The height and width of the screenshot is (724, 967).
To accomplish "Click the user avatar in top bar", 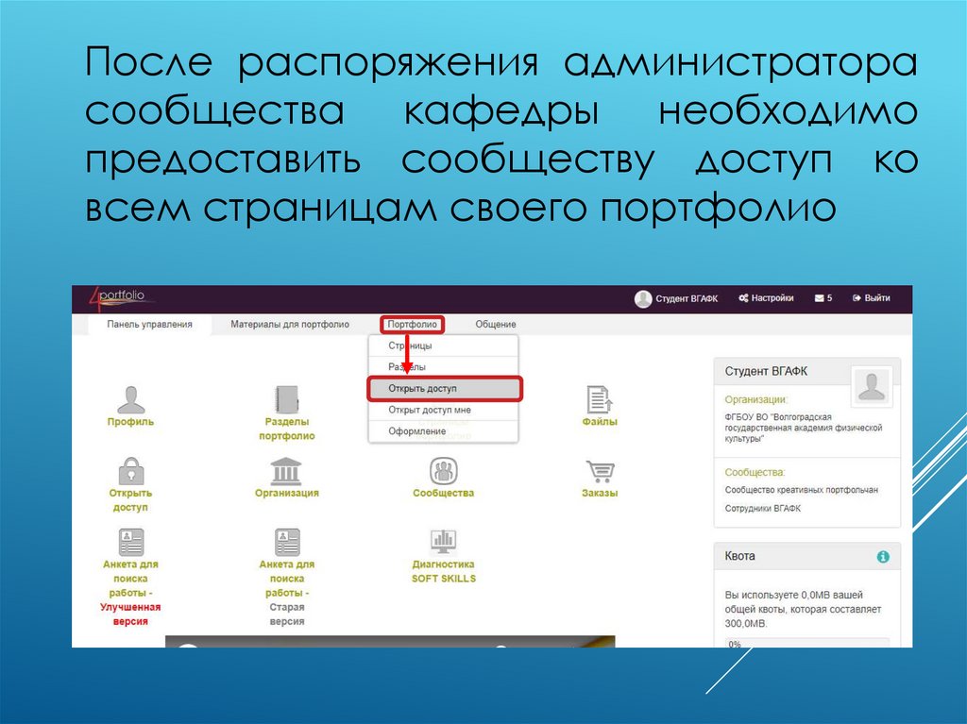I will [642, 298].
